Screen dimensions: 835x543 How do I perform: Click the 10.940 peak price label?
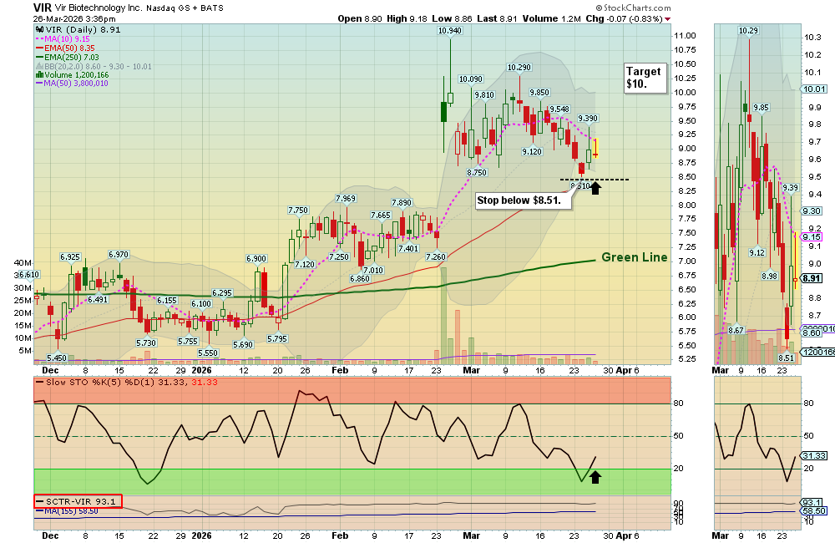coord(450,31)
